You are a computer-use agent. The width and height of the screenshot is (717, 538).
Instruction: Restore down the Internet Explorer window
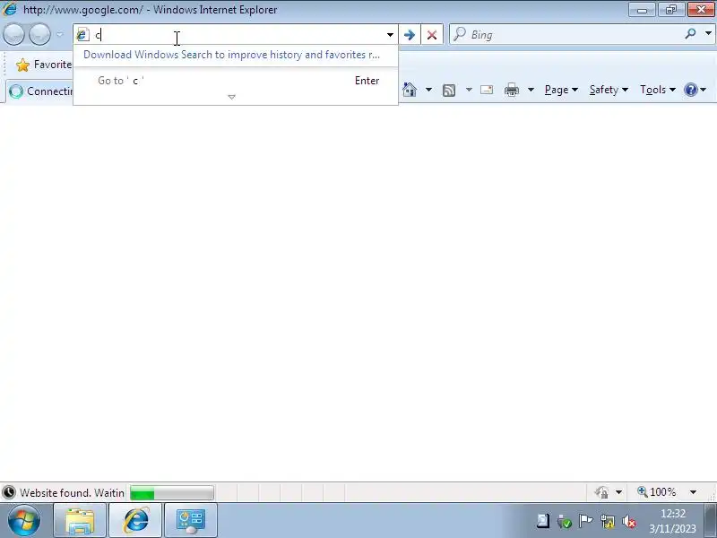coord(670,9)
